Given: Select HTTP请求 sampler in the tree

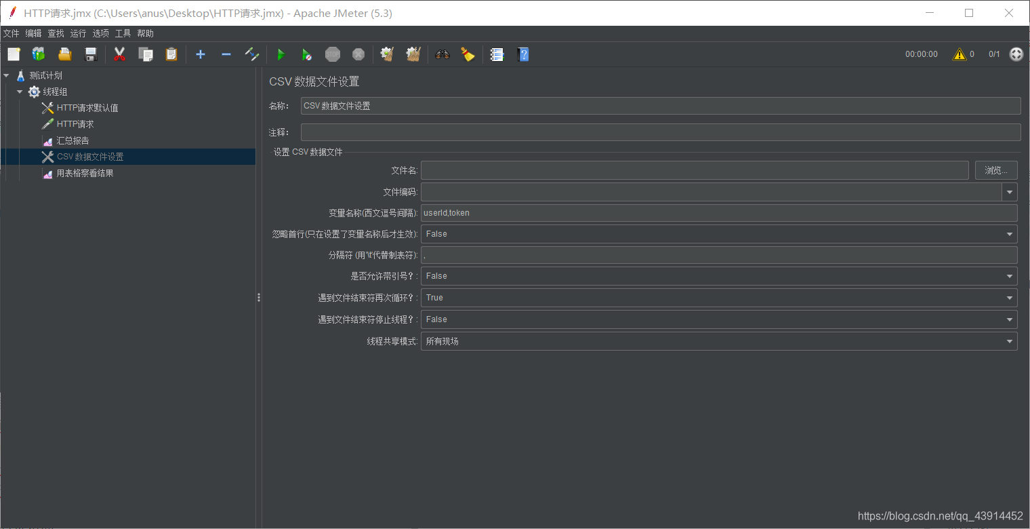Looking at the screenshot, I should click(x=75, y=124).
